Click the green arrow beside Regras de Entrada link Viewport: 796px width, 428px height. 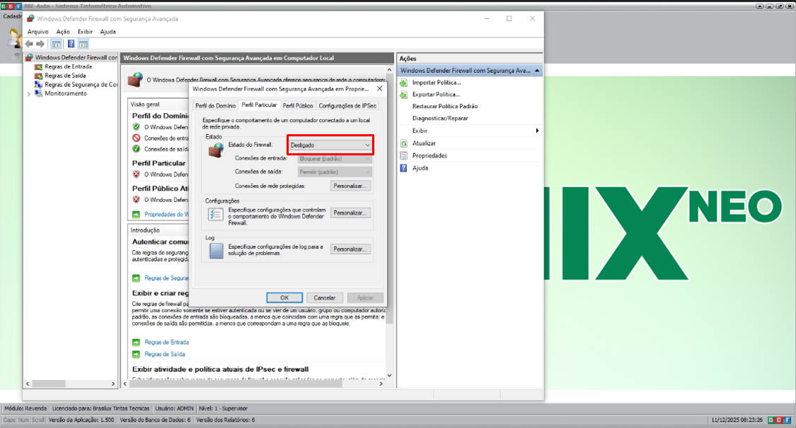[136, 343]
